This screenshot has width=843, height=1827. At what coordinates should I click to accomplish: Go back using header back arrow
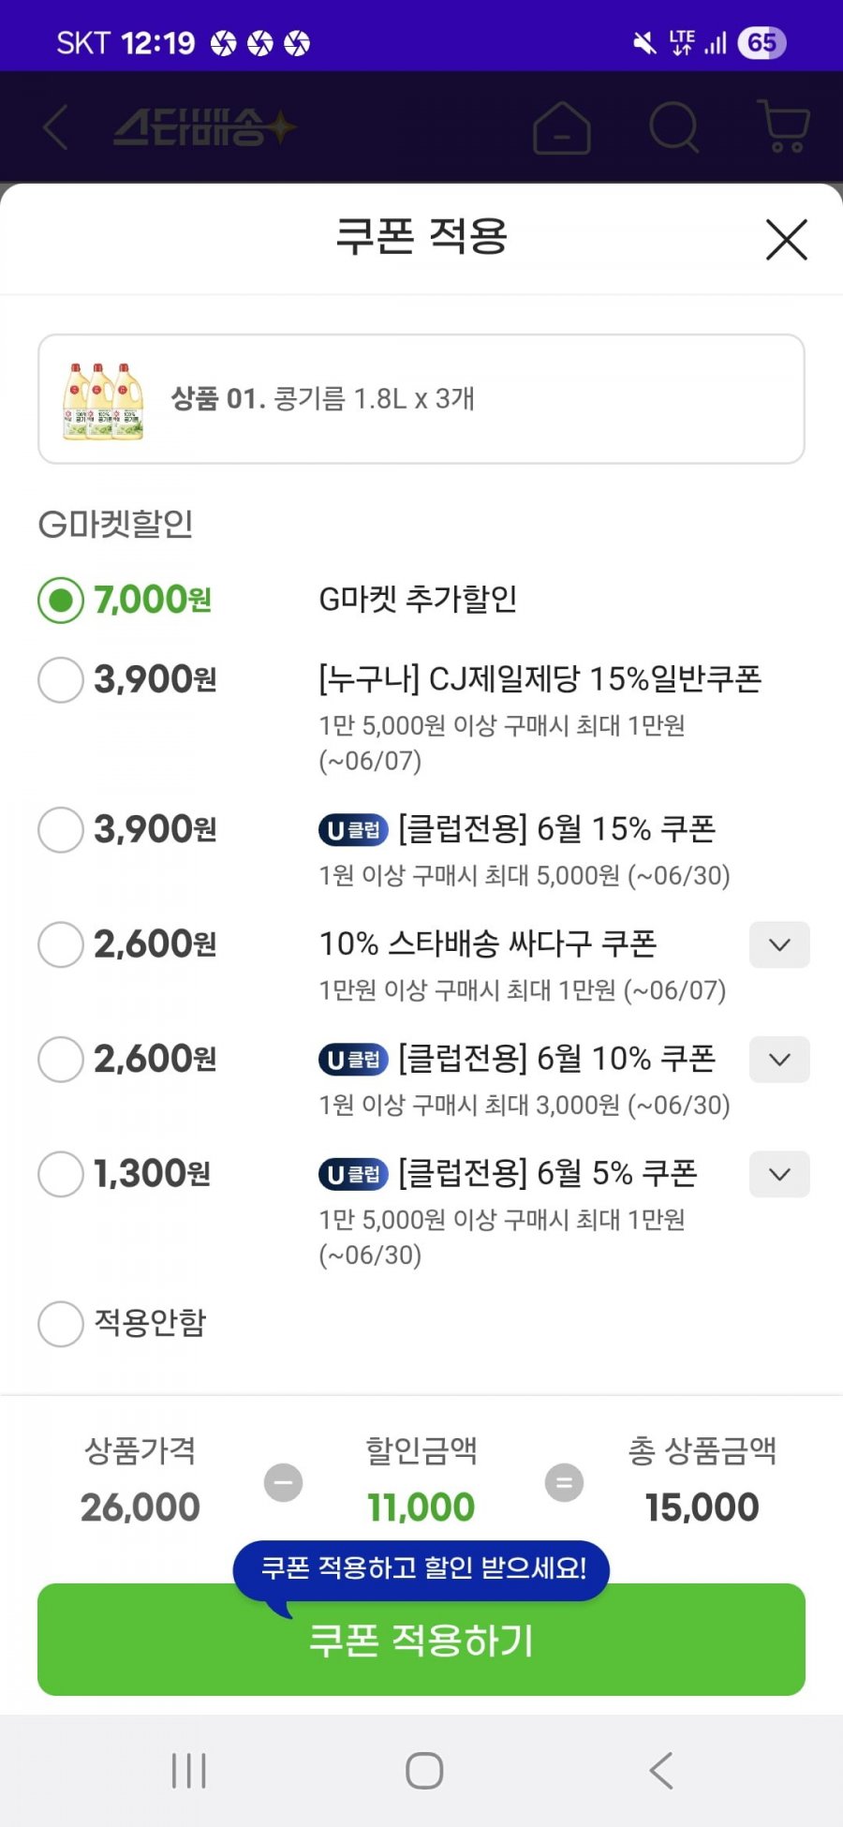pyautogui.click(x=55, y=127)
